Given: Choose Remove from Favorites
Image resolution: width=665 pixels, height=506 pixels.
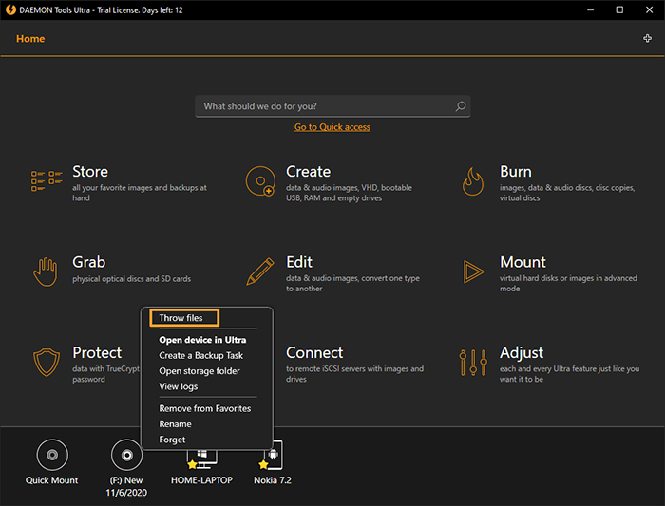Looking at the screenshot, I should pos(205,408).
